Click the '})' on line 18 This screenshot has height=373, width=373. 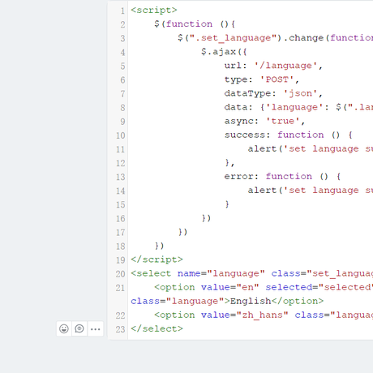click(x=160, y=246)
